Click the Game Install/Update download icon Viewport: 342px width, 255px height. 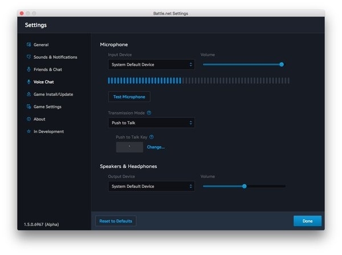(29, 94)
